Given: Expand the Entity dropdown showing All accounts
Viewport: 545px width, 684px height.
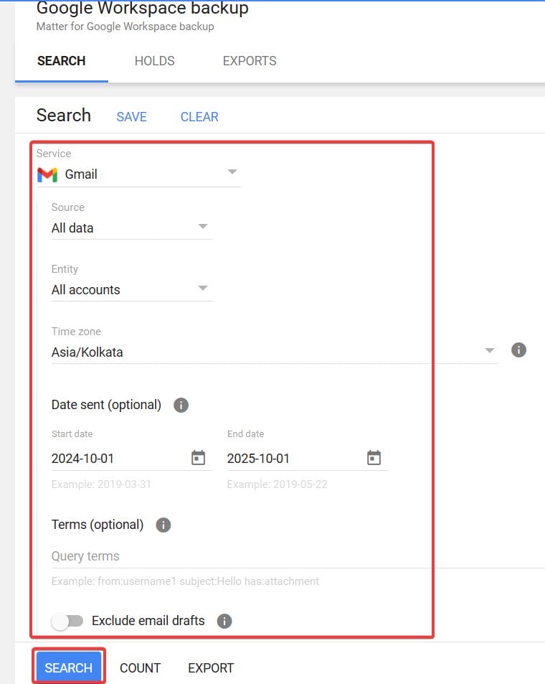Looking at the screenshot, I should 203,289.
